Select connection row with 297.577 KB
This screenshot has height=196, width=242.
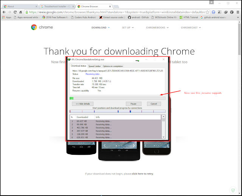coord(115,131)
